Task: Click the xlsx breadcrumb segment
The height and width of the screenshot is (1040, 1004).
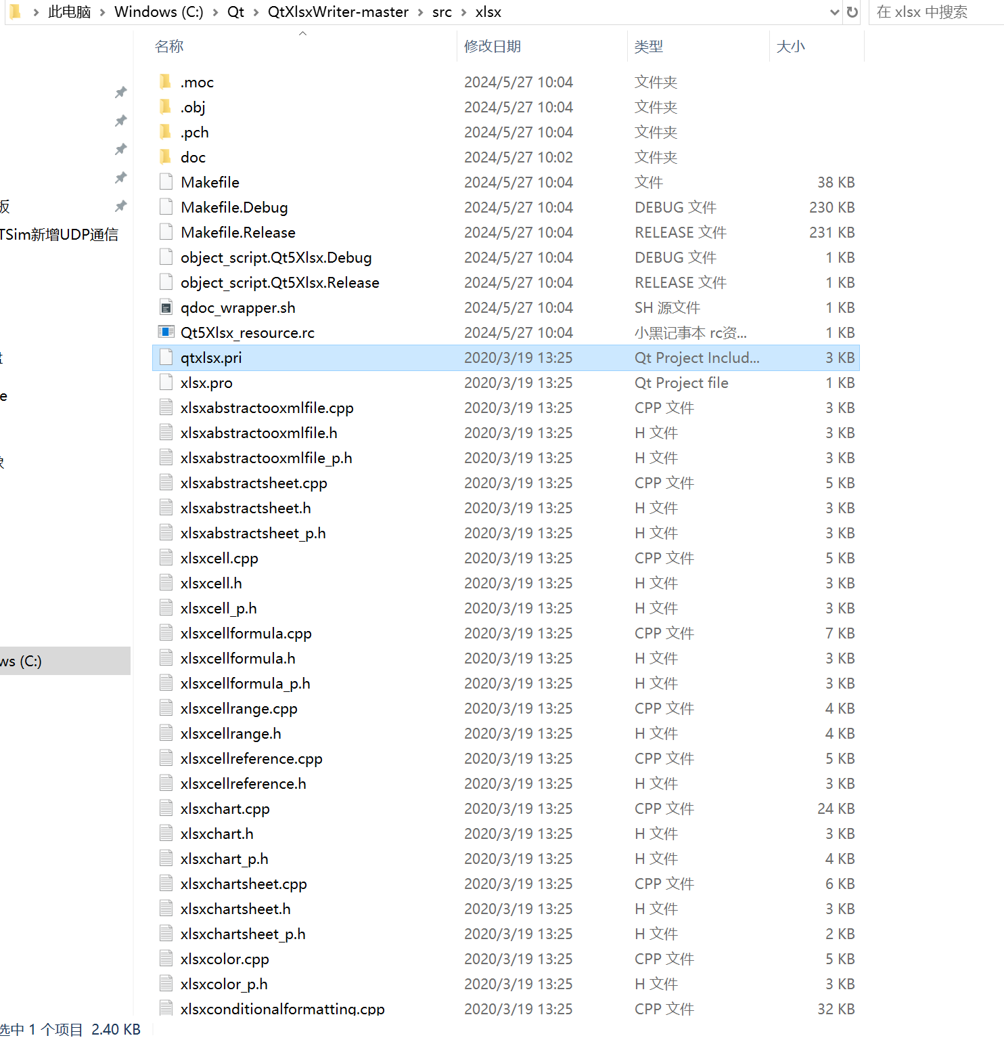Action: point(488,12)
